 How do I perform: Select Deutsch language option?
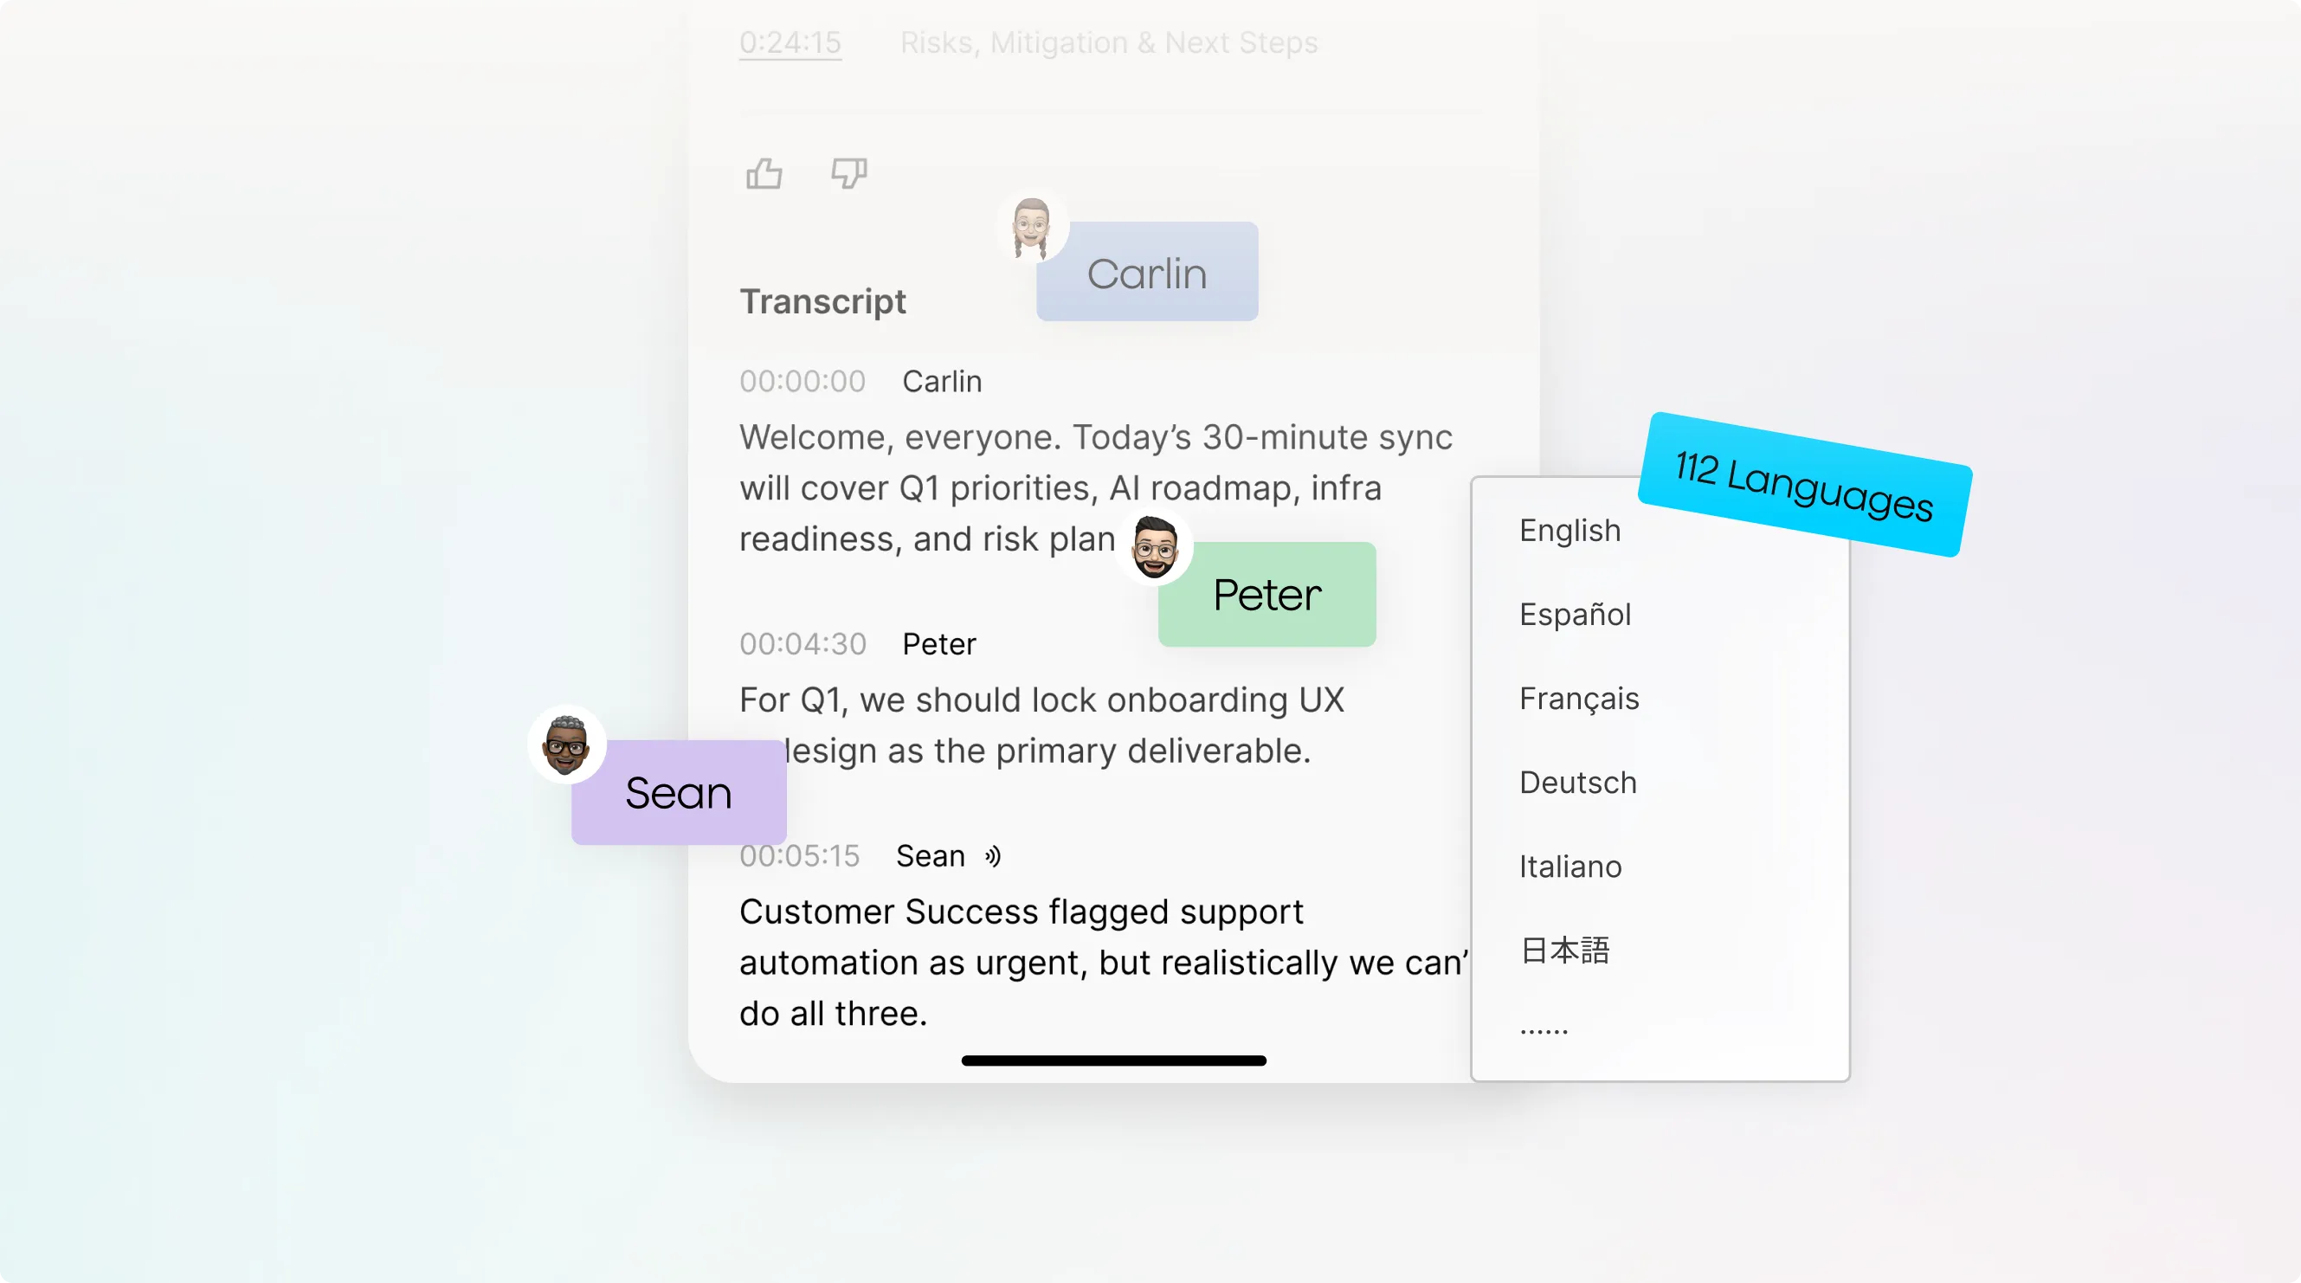(1577, 783)
